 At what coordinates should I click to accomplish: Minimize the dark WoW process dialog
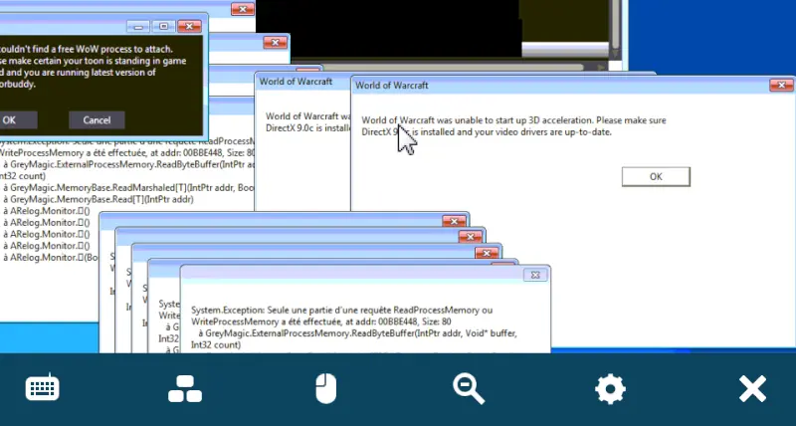click(x=138, y=26)
